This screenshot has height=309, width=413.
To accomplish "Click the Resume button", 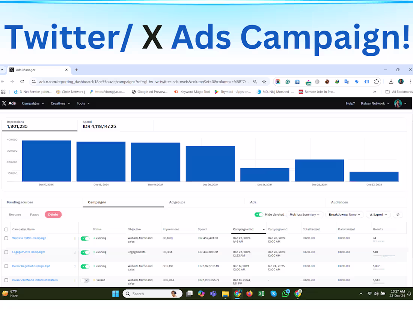I will pyautogui.click(x=15, y=215).
